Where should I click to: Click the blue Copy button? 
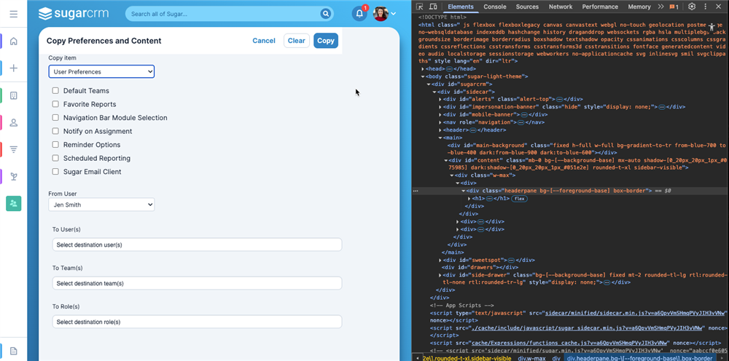[326, 41]
